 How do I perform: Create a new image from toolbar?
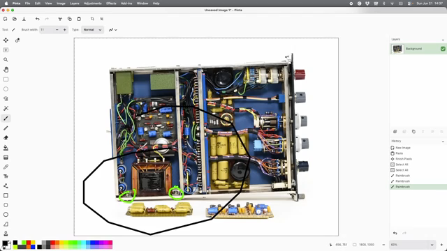5,19
